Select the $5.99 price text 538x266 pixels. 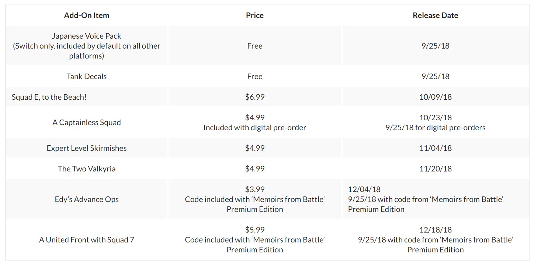255,230
